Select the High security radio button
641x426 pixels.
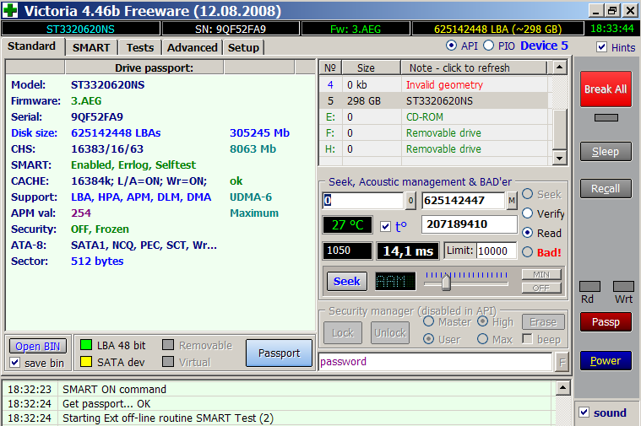click(x=482, y=321)
